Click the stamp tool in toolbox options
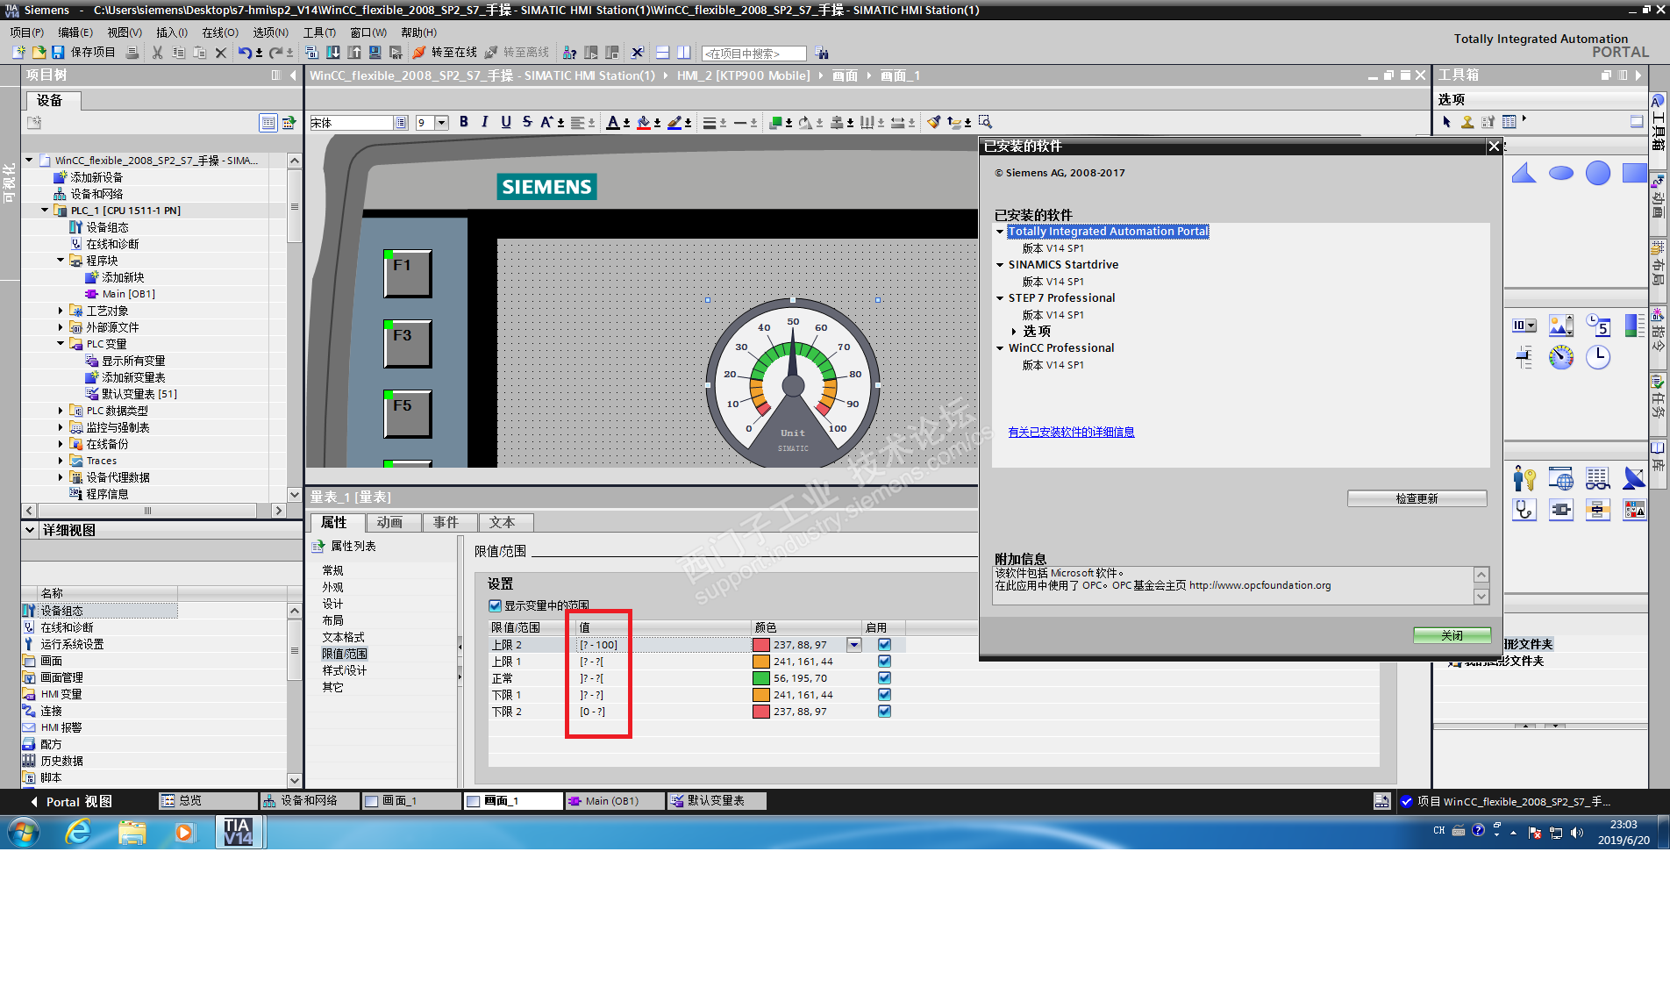 1467,122
